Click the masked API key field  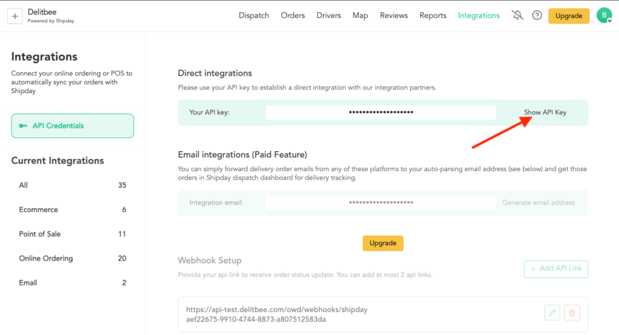click(x=381, y=112)
